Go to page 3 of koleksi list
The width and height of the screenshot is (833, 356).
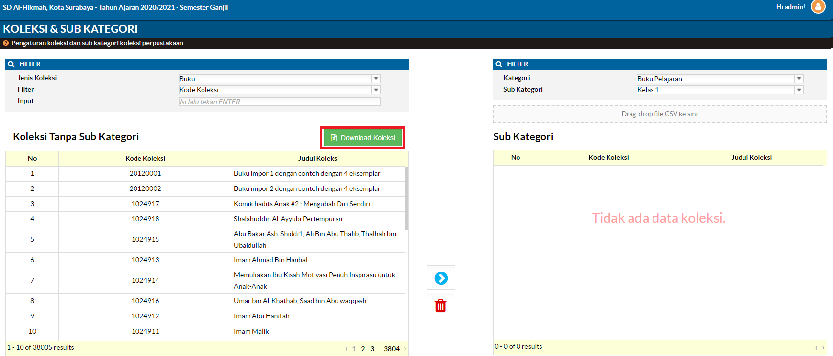coord(372,349)
